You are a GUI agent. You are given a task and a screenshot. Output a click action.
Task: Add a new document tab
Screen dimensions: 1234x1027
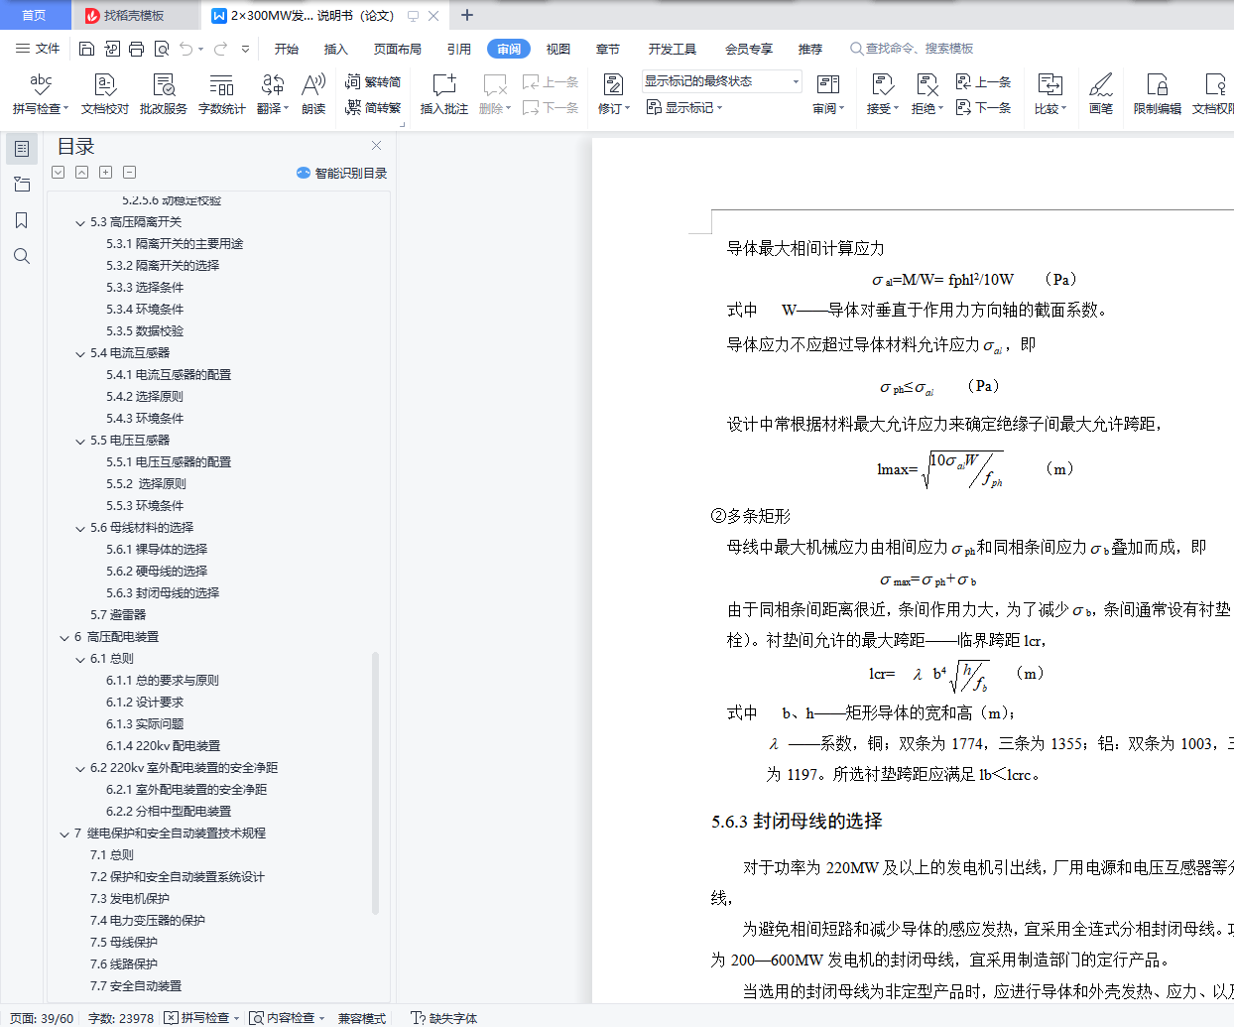pyautogui.click(x=467, y=15)
